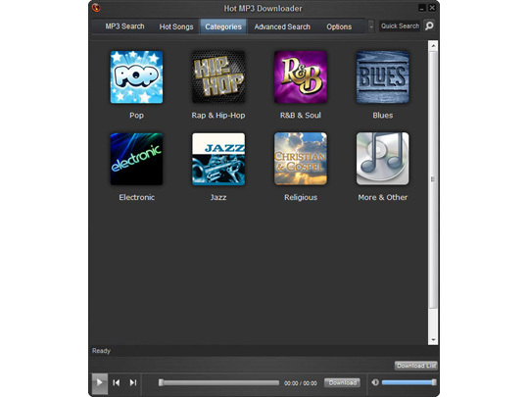Open the Rap & Hip-Hop category icon
The height and width of the screenshot is (397, 529).
(218, 77)
